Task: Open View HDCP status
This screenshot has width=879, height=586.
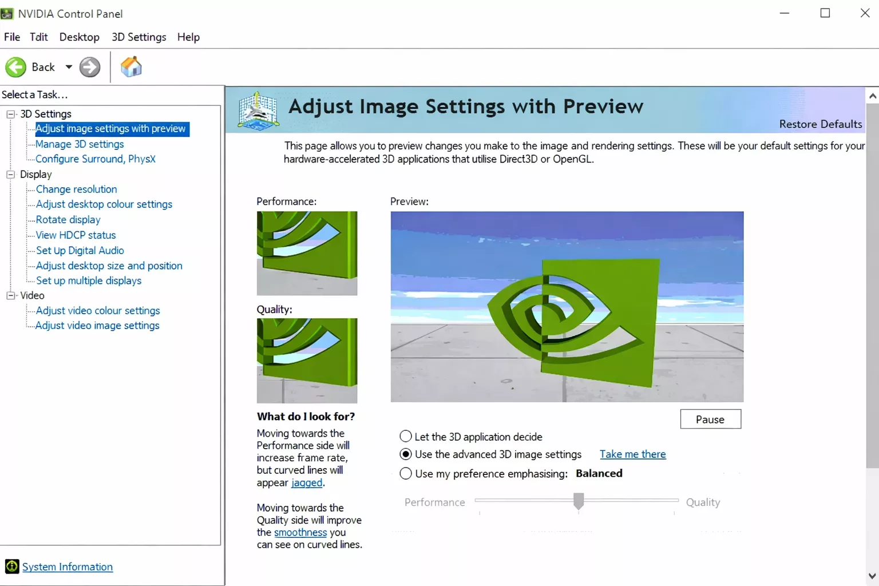Action: (x=76, y=235)
